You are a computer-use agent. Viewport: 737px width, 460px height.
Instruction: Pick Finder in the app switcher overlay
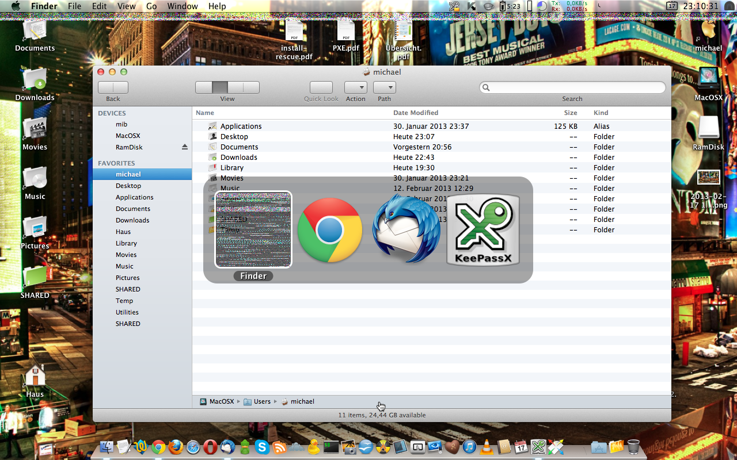point(253,229)
